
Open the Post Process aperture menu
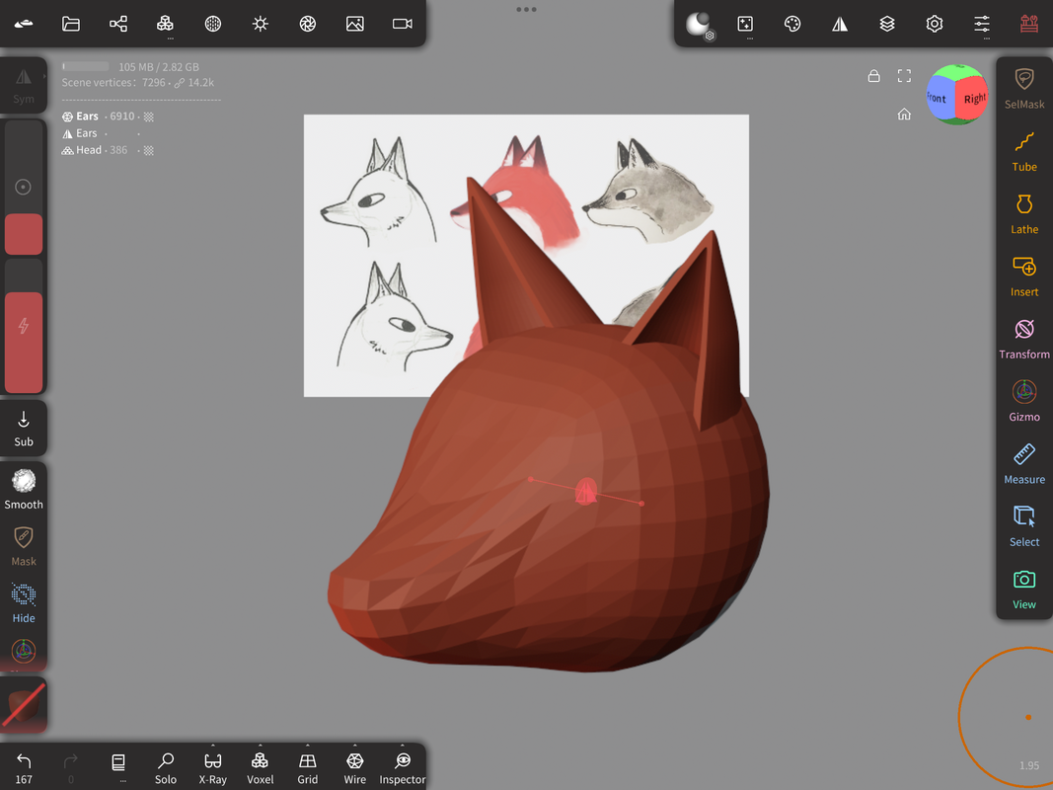click(x=308, y=24)
